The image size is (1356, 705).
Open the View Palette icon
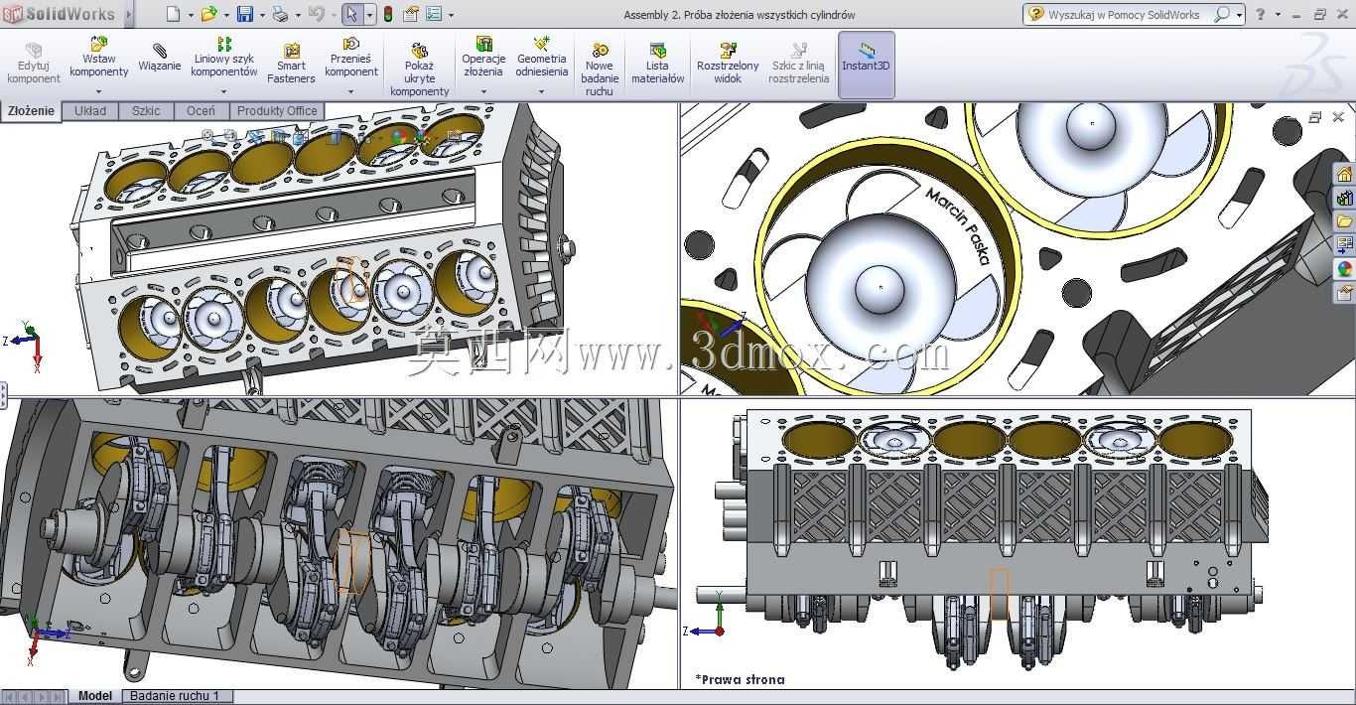pos(1344,245)
